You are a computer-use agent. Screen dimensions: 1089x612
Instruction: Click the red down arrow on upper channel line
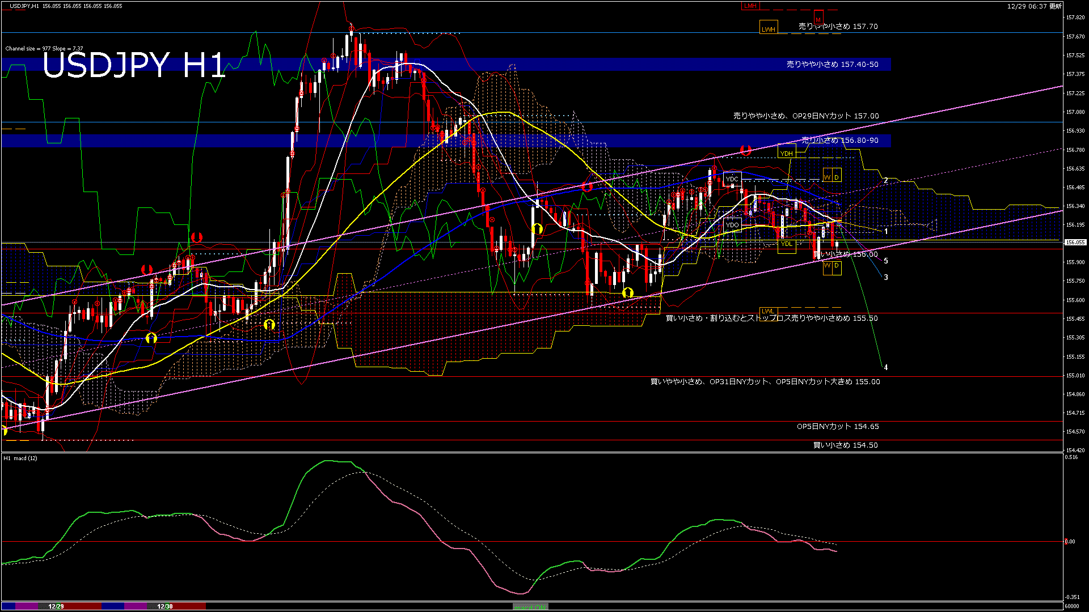click(745, 150)
